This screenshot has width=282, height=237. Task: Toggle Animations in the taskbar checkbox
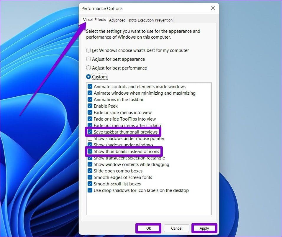tap(90, 100)
